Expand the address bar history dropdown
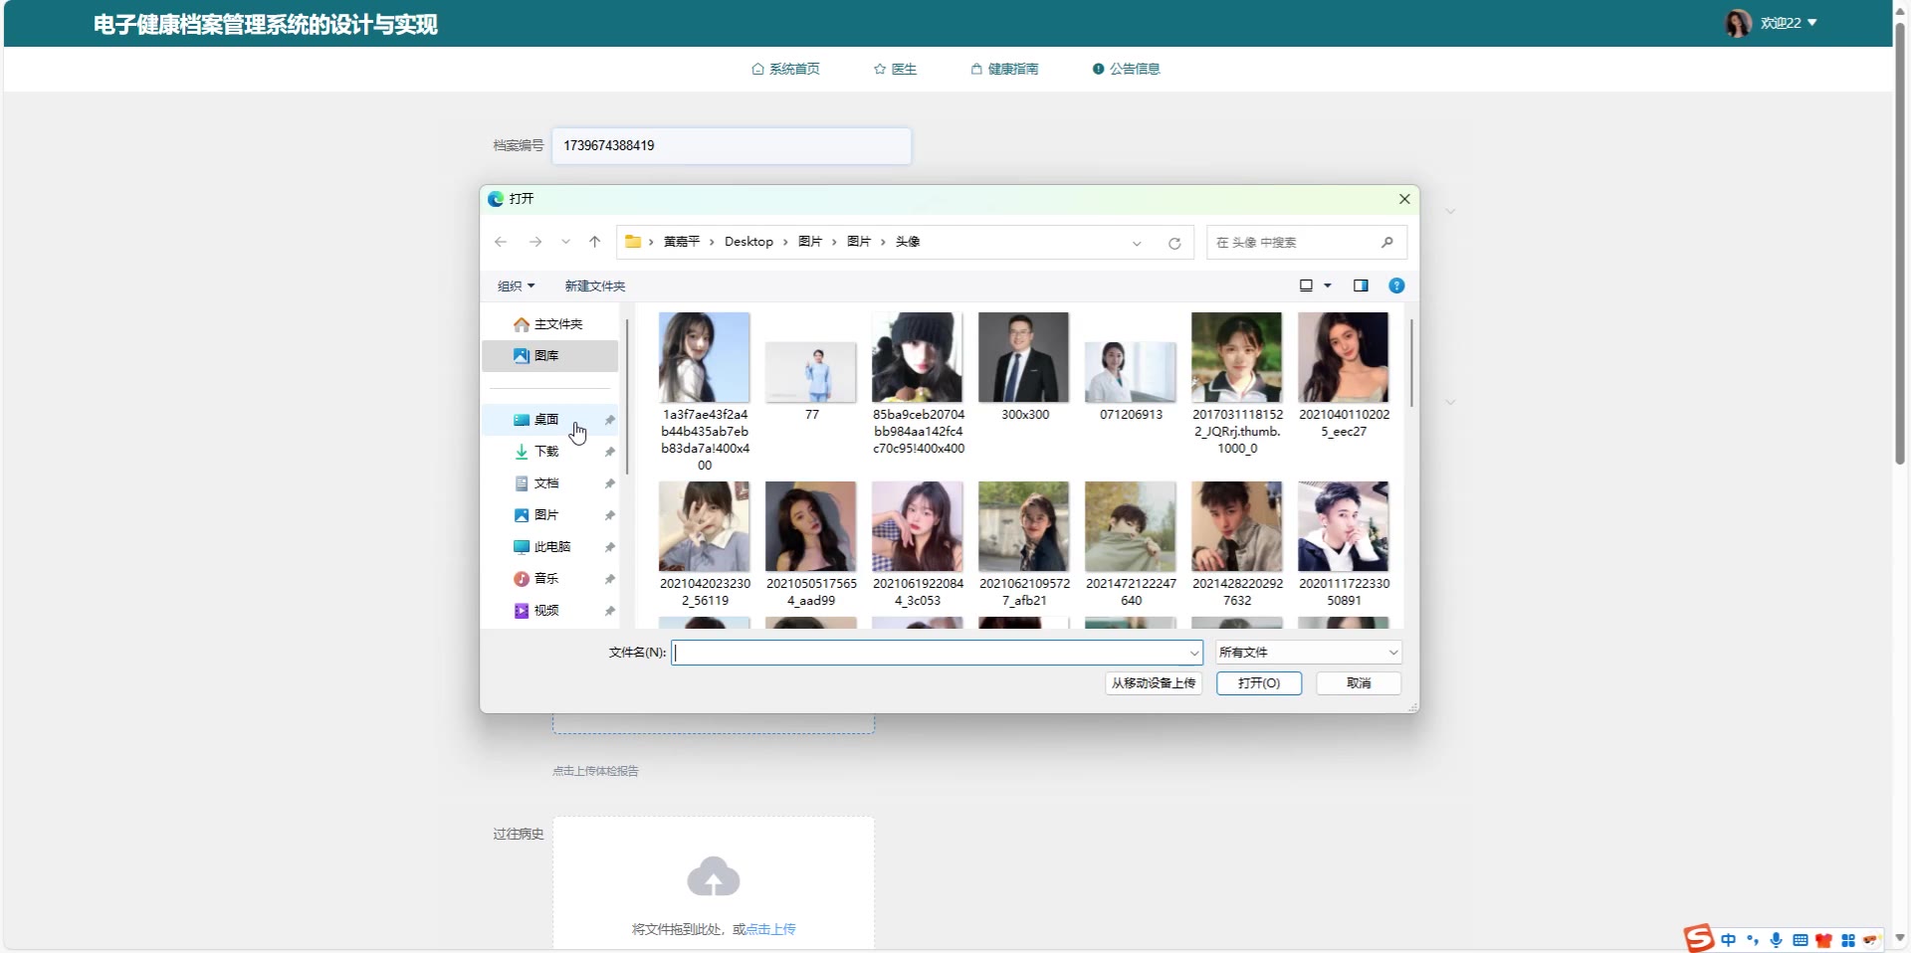This screenshot has width=1911, height=953. tap(1137, 243)
